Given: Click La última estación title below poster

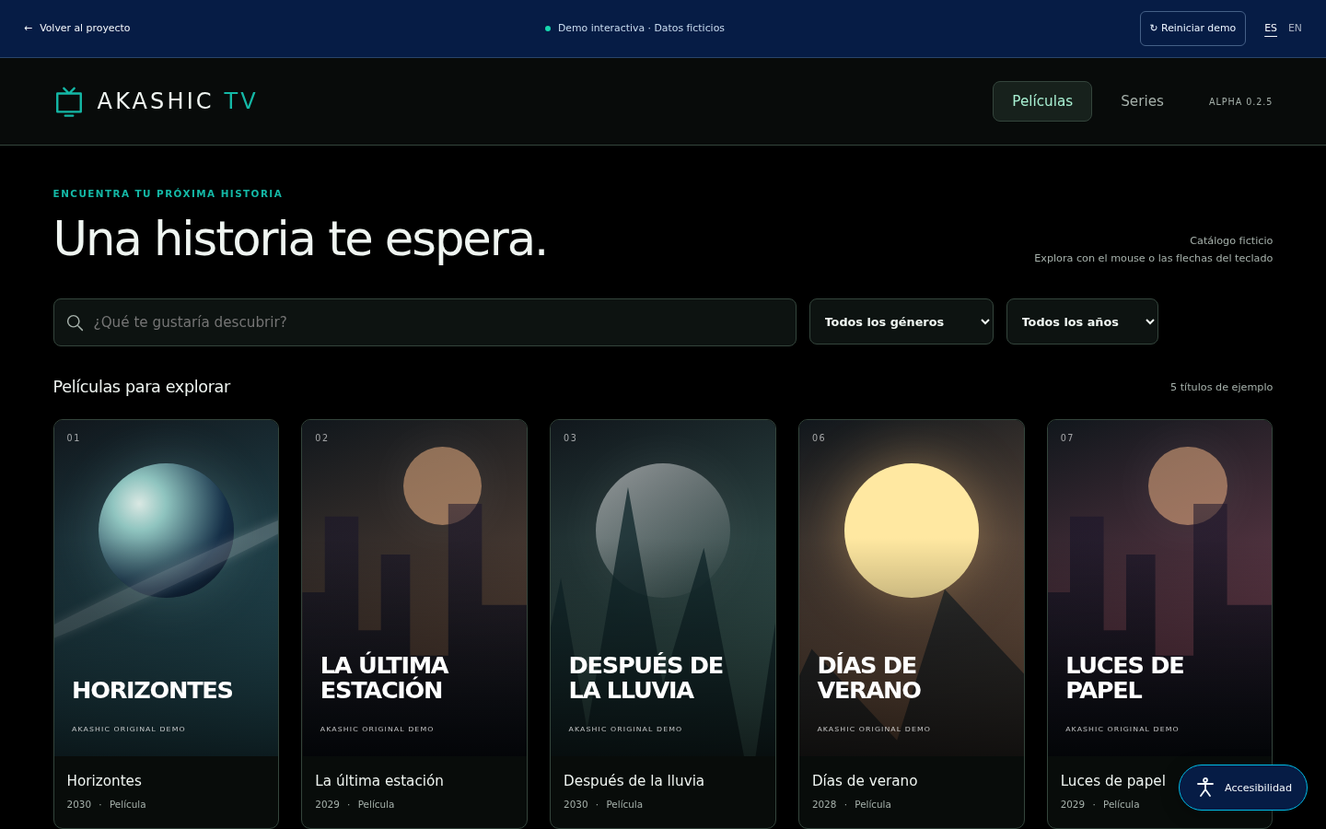Looking at the screenshot, I should 379,780.
